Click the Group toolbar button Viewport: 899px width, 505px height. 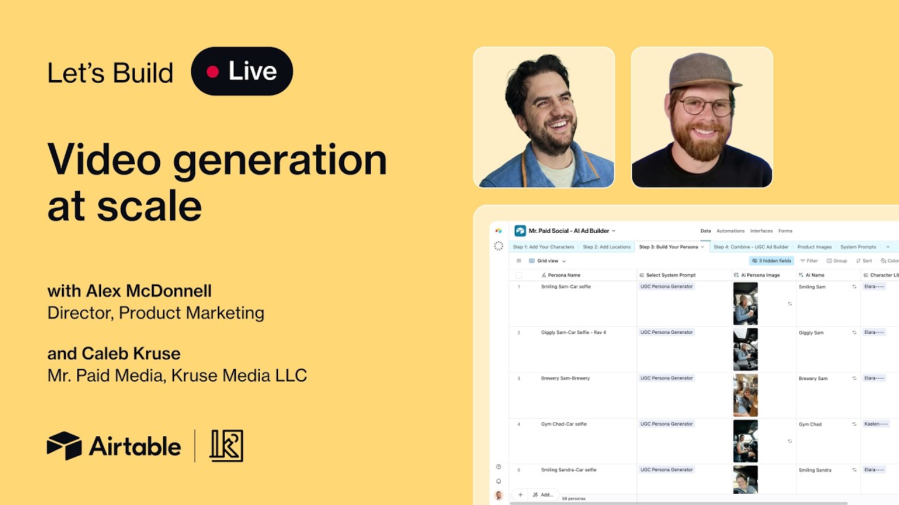pos(836,261)
